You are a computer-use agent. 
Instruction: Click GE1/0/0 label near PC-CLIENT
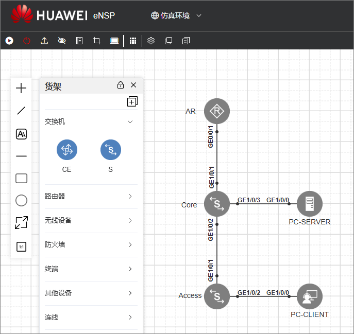point(278,293)
